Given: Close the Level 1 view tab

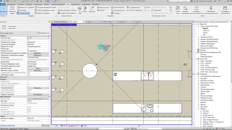Looking at the screenshot, I should tap(84, 22).
